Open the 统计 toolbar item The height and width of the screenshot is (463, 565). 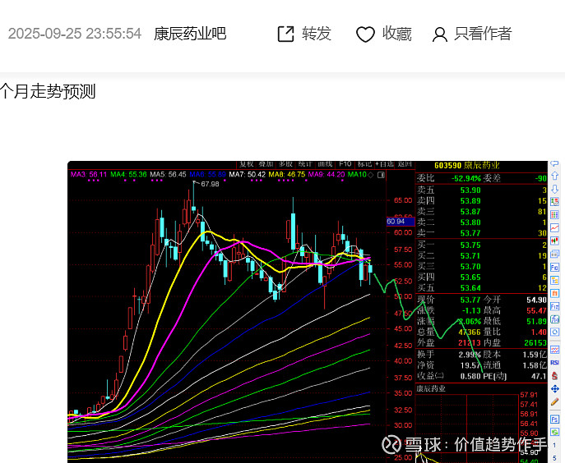point(305,164)
